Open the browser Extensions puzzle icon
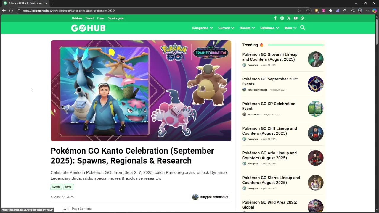The image size is (379, 213). [345, 11]
